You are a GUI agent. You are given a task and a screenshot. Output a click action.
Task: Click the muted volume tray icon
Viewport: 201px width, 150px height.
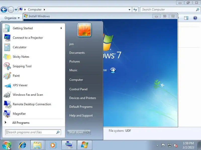pyautogui.click(x=176, y=145)
